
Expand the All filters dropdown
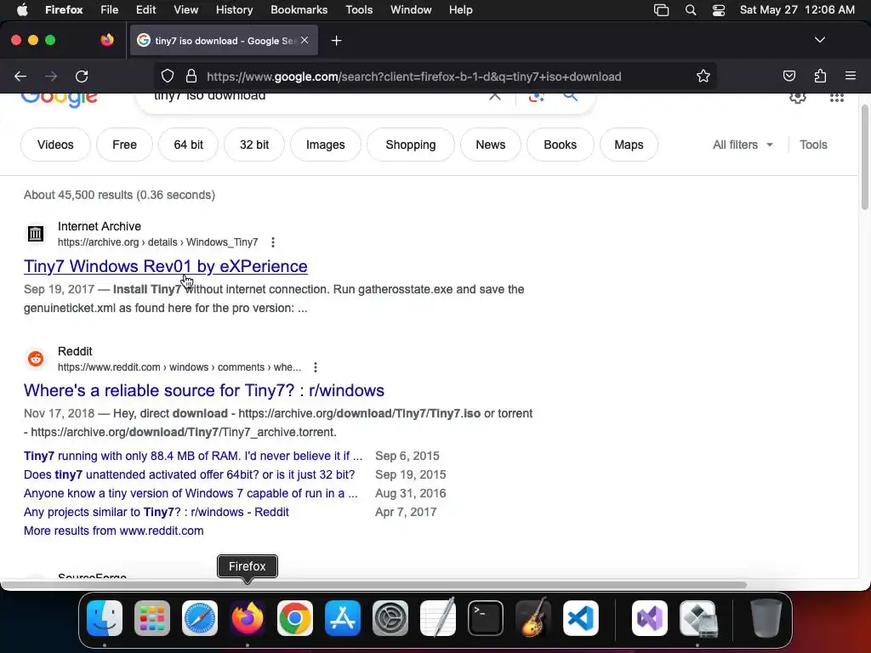pos(743,145)
